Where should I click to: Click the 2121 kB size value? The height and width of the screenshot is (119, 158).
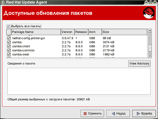pos(109,46)
